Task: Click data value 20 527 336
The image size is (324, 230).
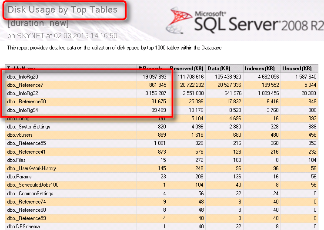Action: pyautogui.click(x=229, y=85)
